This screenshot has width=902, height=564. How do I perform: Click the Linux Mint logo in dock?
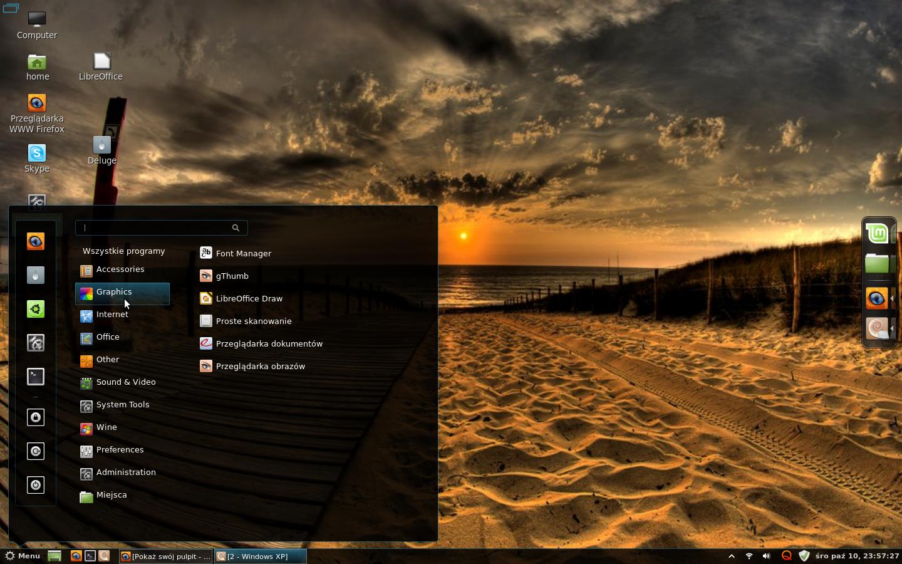click(878, 234)
